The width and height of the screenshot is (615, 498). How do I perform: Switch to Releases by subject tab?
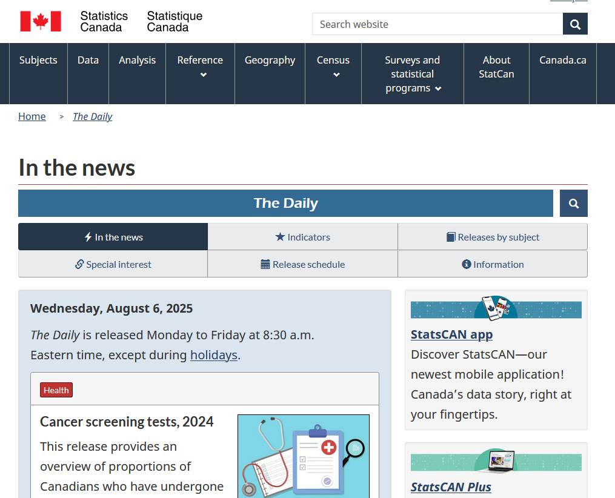493,237
